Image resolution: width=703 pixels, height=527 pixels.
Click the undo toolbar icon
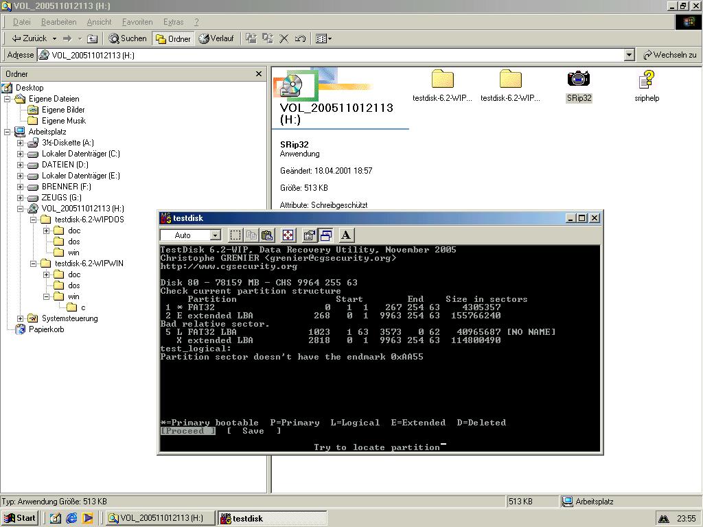300,38
